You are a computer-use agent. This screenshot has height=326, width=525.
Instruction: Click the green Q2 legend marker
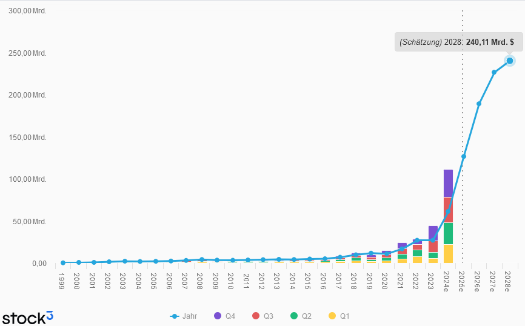[295, 316]
